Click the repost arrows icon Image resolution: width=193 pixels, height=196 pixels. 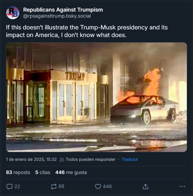click(54, 186)
